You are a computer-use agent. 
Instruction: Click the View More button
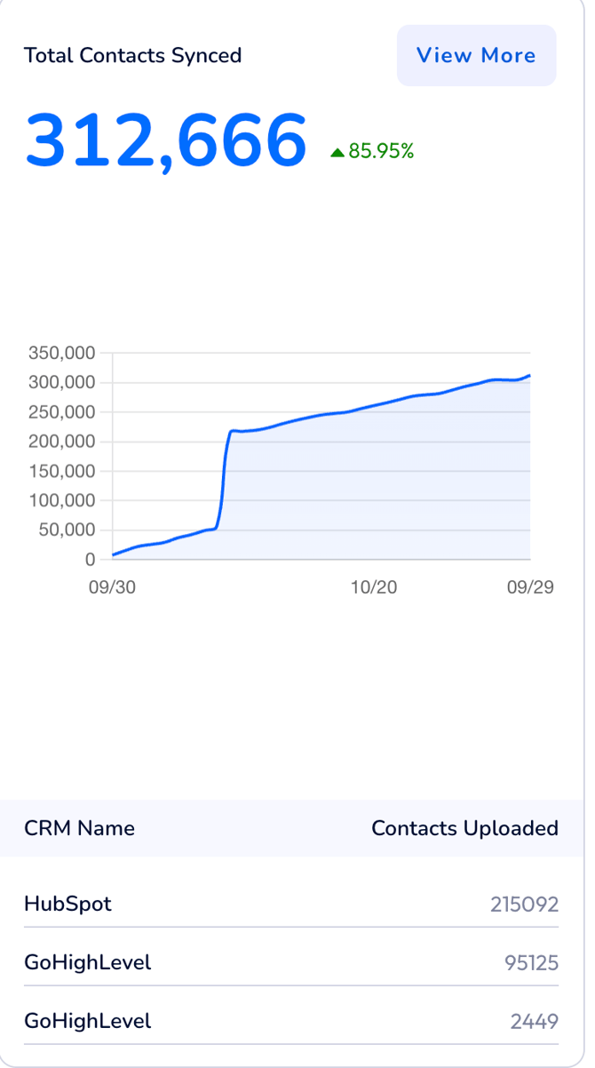pyautogui.click(x=476, y=55)
